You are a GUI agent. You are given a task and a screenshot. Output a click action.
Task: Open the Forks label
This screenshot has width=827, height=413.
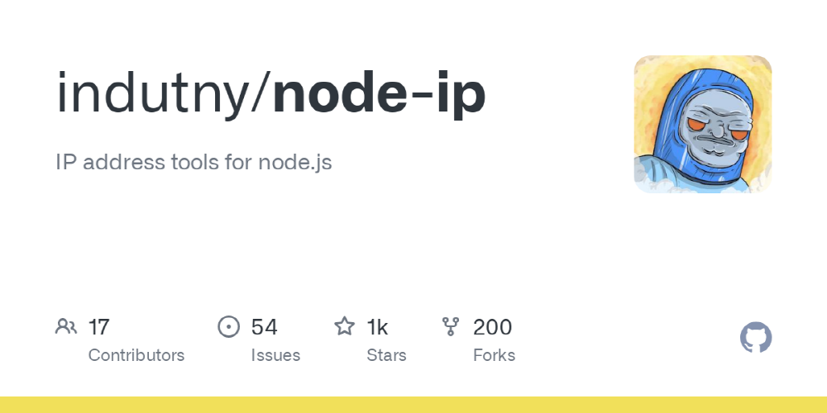coord(494,355)
